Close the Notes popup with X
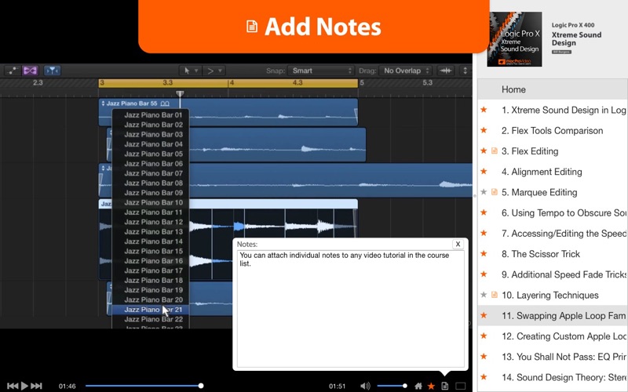Viewport: 628px width, 392px height. click(x=458, y=244)
